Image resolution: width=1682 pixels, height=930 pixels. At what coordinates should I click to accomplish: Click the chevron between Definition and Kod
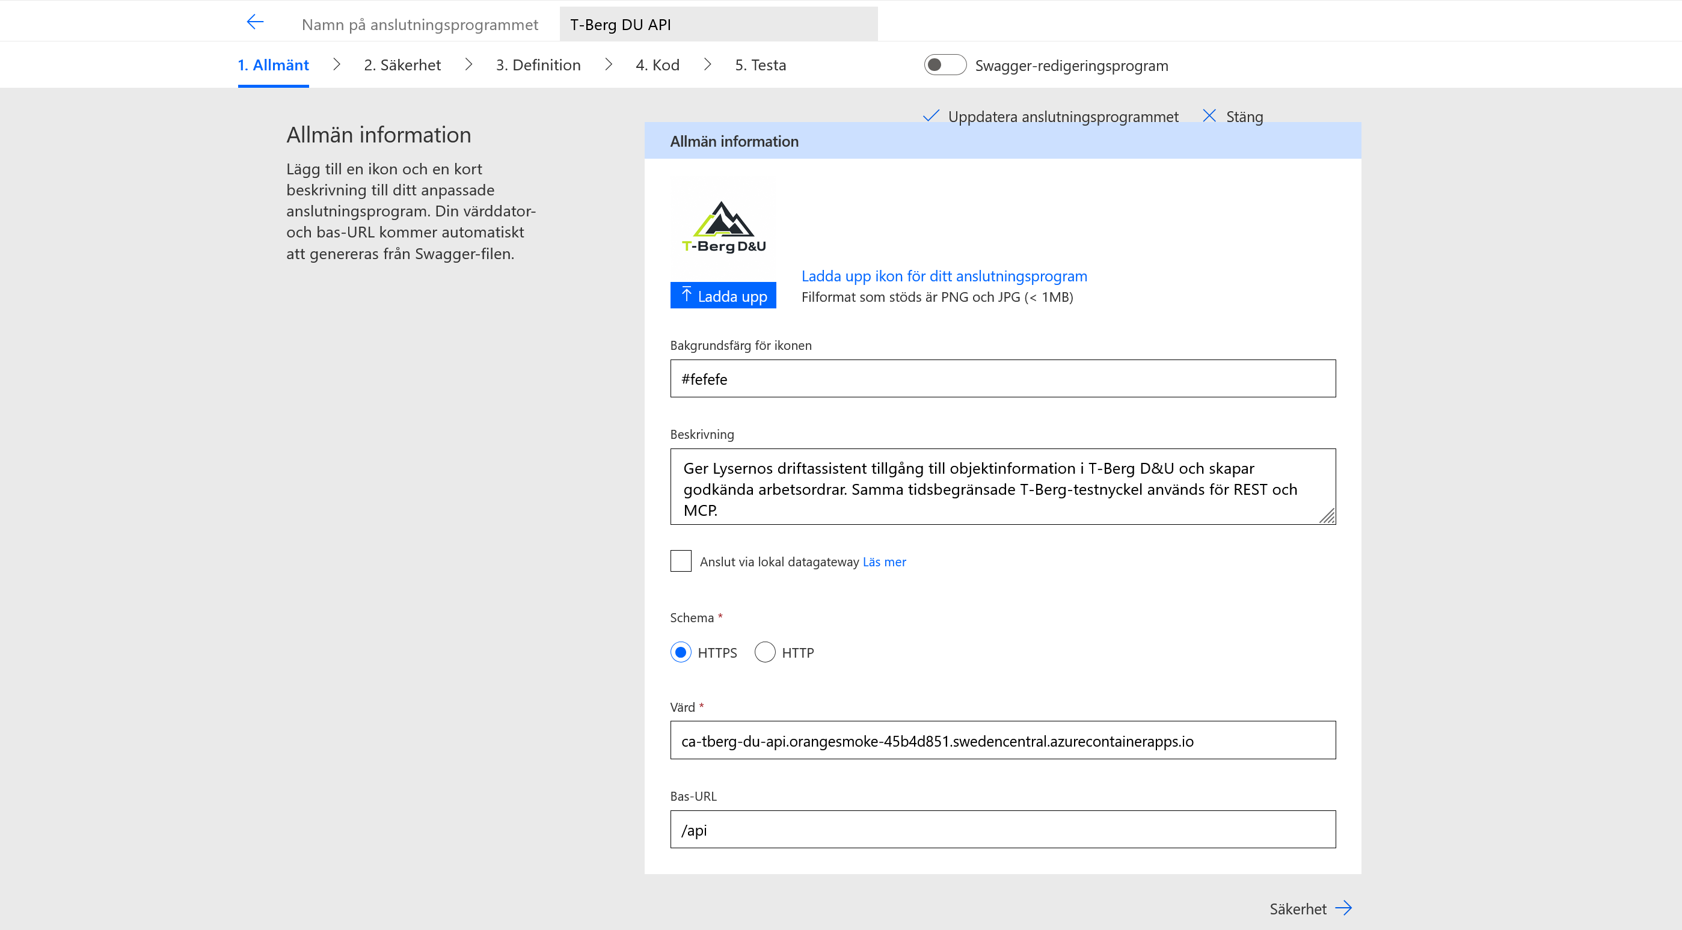coord(609,64)
